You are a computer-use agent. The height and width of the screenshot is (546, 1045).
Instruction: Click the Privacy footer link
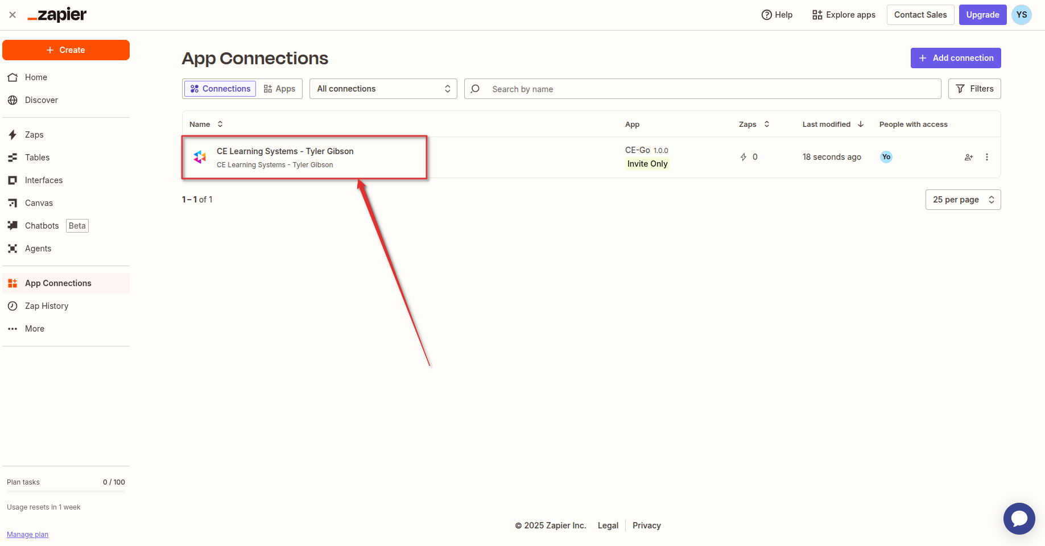(x=647, y=526)
